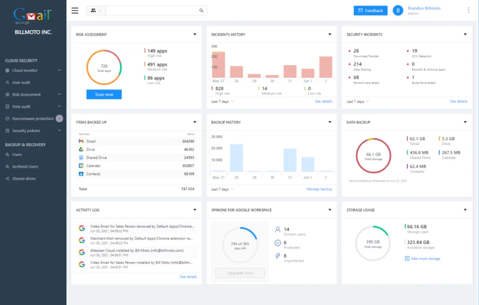Screen dimensions: 479x305
Task: Click the Cloud monitor globe icon
Action: 7,70
